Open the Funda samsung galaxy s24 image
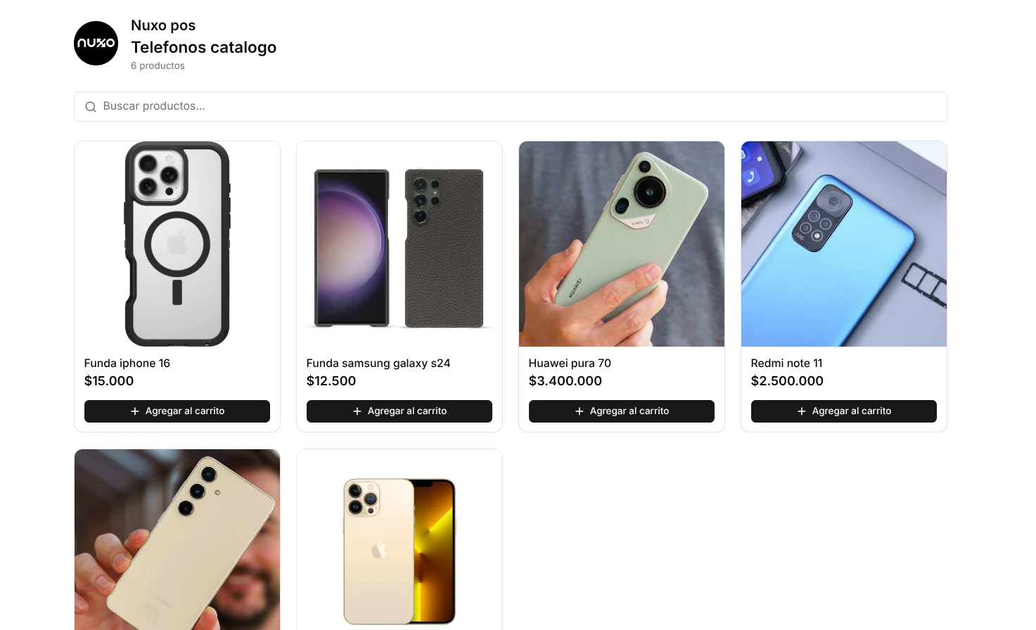1036x630 pixels. [399, 244]
